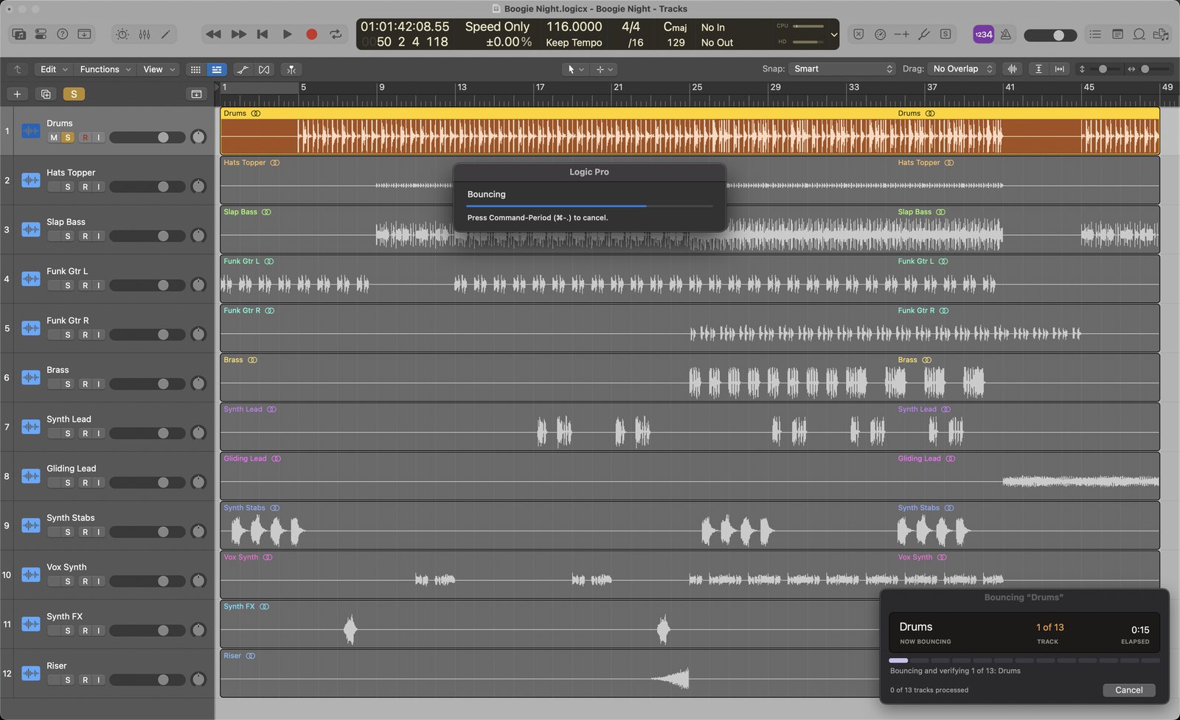Image resolution: width=1180 pixels, height=720 pixels.
Task: Mute the Drums track
Action: (x=54, y=138)
